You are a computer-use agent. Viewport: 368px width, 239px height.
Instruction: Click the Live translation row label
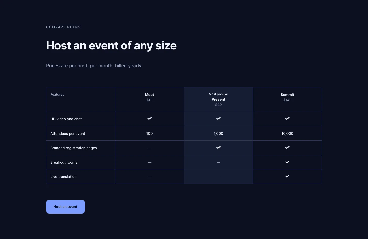pyautogui.click(x=63, y=177)
